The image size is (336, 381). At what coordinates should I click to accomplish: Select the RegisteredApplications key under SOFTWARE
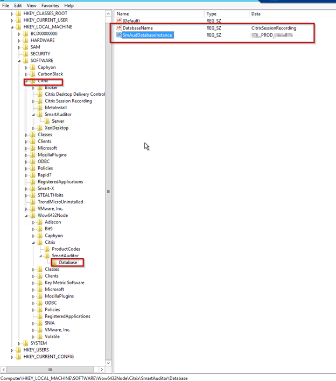pos(60,182)
